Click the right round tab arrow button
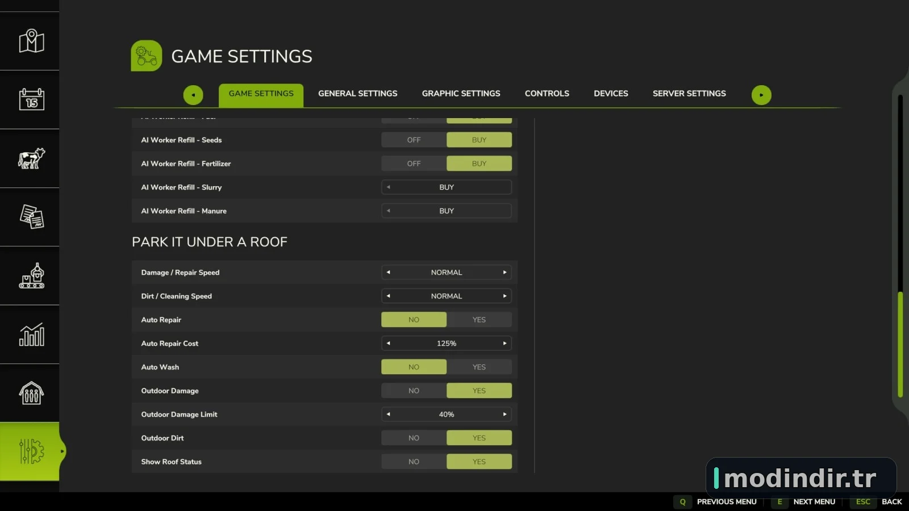The image size is (909, 511). (761, 95)
